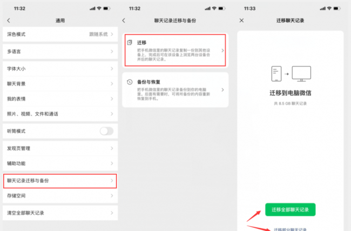
Task: Expand the 字体大小 chevron
Action: pos(112,69)
